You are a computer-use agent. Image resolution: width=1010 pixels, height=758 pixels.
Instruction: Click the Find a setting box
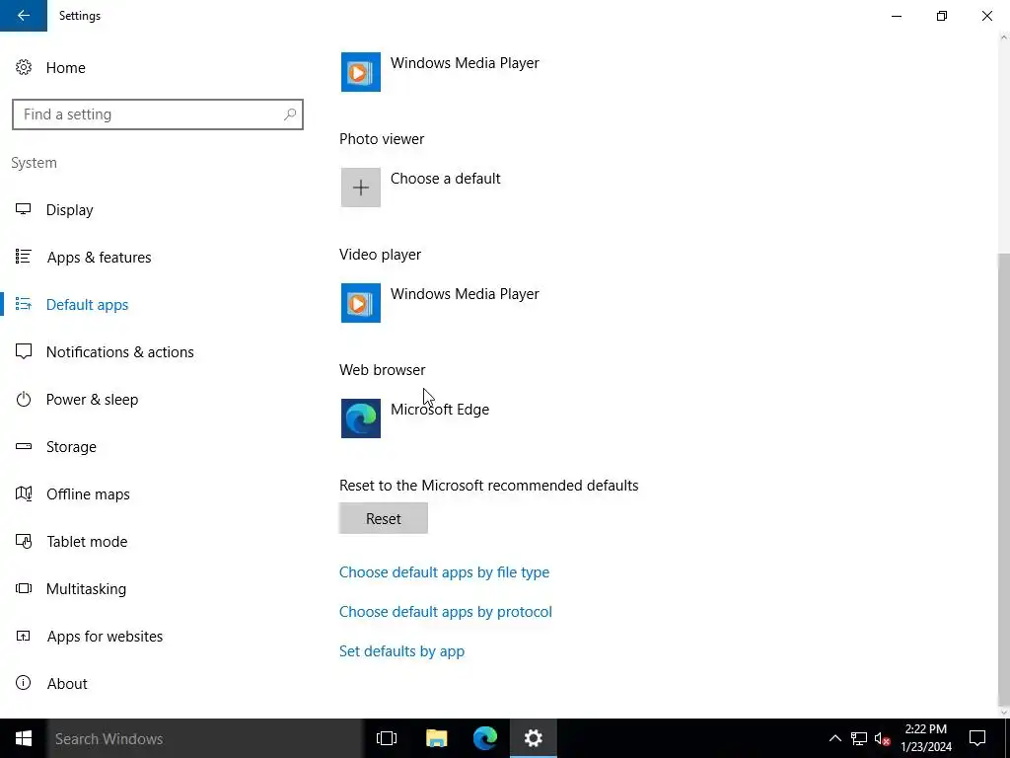[x=157, y=114]
